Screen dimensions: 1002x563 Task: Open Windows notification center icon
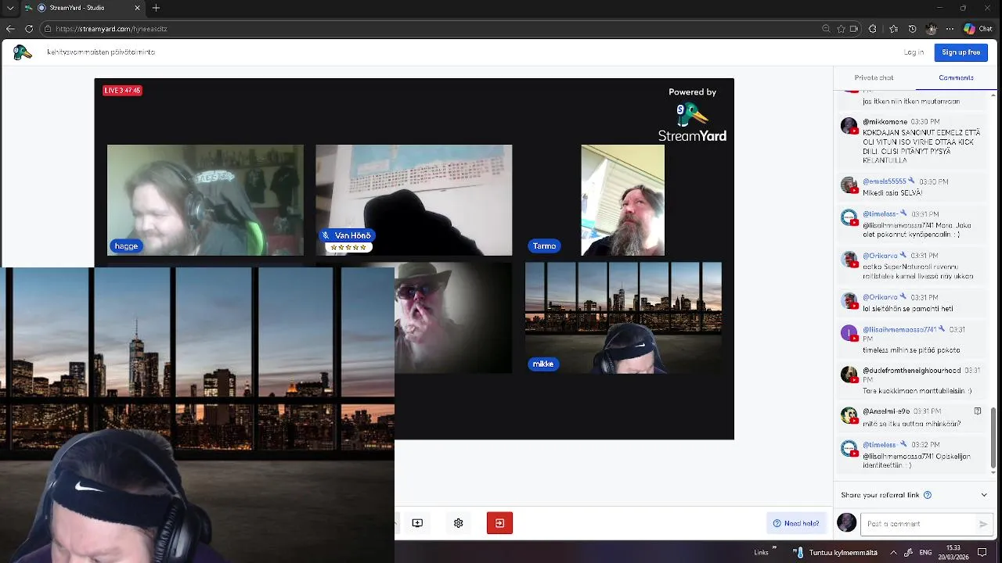click(x=982, y=552)
